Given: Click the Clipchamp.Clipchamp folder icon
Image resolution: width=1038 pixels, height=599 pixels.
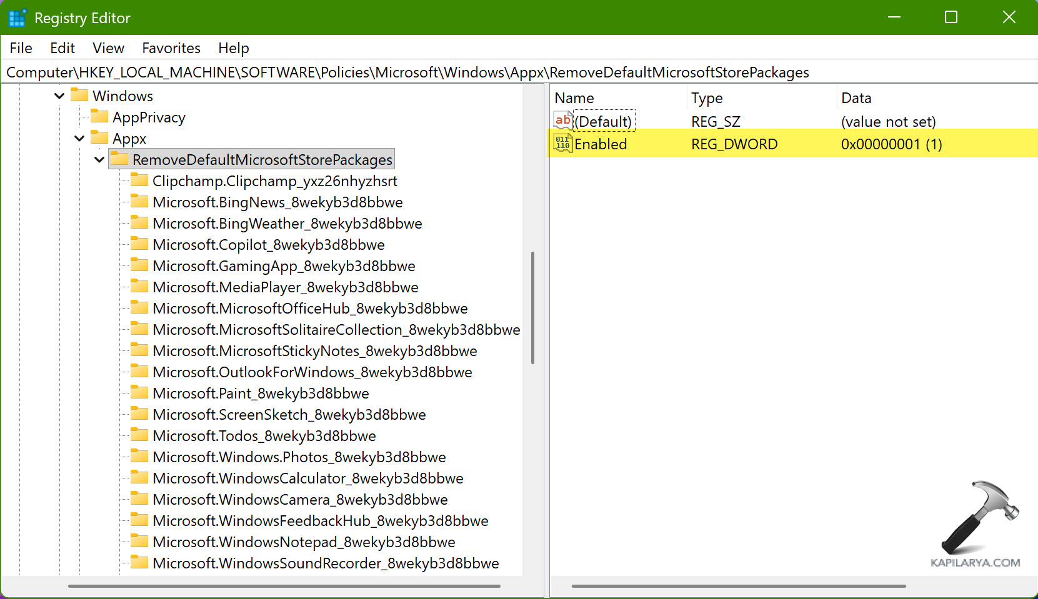Looking at the screenshot, I should pyautogui.click(x=139, y=181).
